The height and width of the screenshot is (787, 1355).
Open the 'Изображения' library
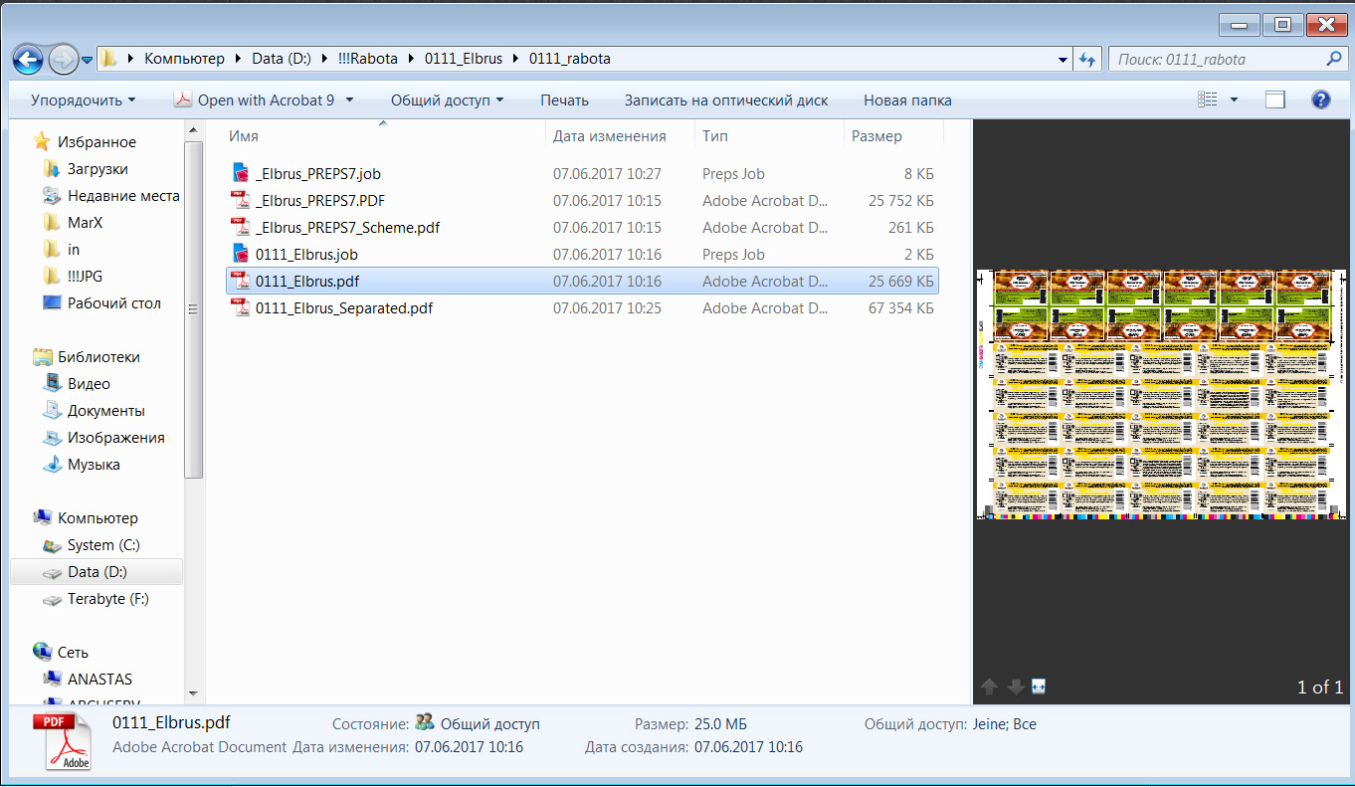pos(115,438)
